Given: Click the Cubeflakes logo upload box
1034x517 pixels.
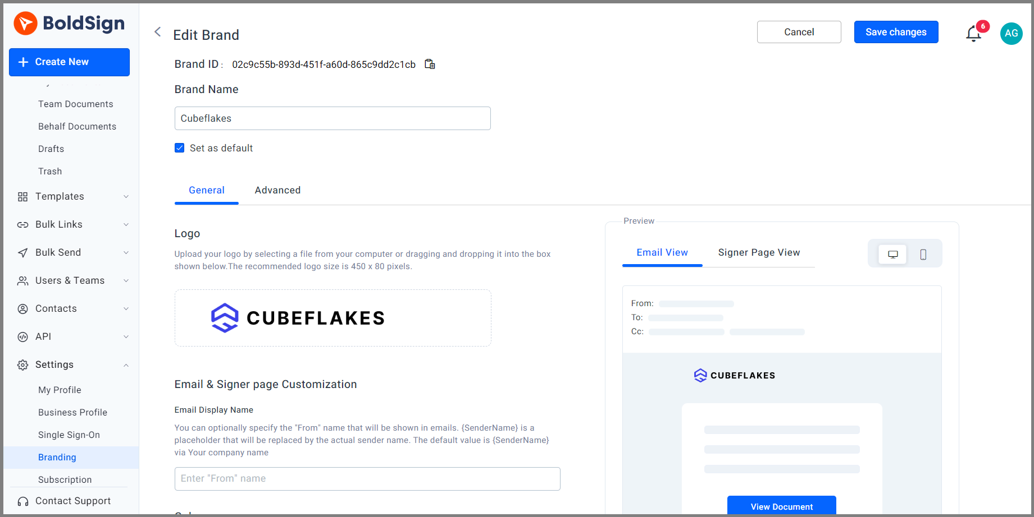Looking at the screenshot, I should 332,318.
